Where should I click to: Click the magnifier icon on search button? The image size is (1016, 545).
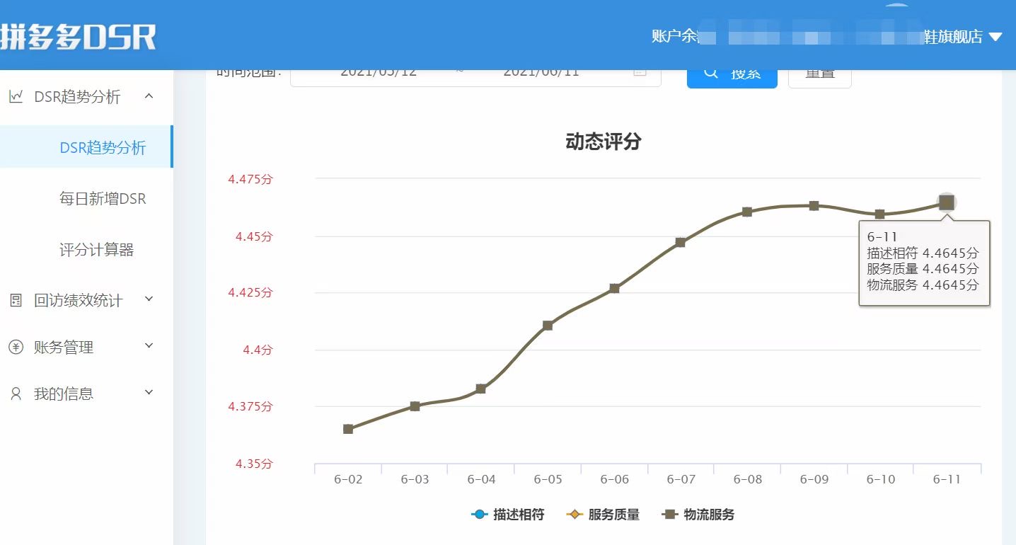[710, 73]
